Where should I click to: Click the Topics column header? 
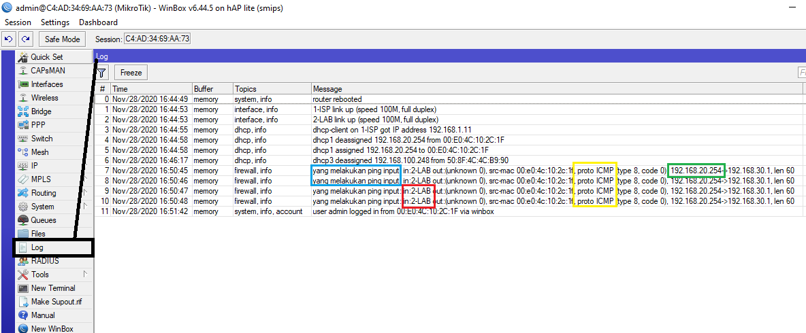pos(272,89)
